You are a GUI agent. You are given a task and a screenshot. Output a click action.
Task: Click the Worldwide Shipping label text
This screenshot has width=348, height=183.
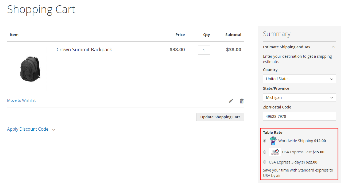click(x=296, y=141)
